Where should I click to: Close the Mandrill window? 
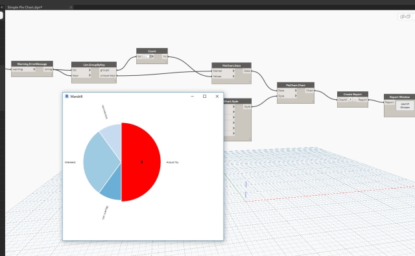point(217,97)
